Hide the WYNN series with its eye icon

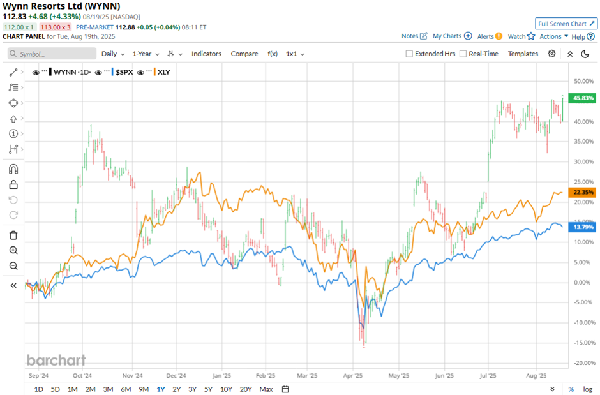pos(36,72)
